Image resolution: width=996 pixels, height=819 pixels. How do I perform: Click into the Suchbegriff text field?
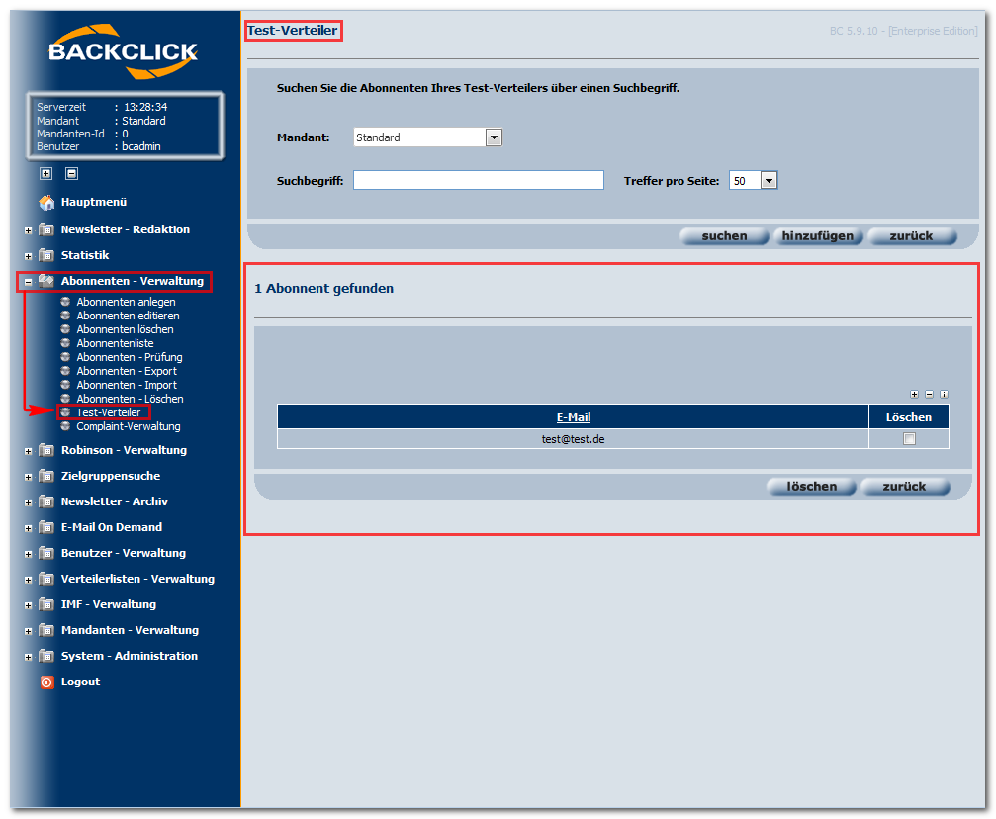pyautogui.click(x=479, y=180)
